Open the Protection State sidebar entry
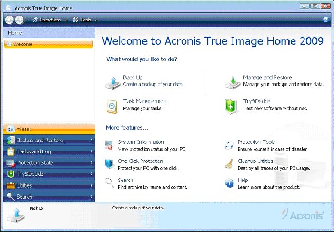The height and width of the screenshot is (232, 334). [x=48, y=163]
